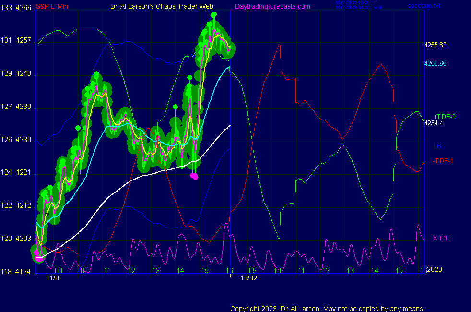The height and width of the screenshot is (312, 471).
Task: Click the magenta dot at chart start low
Action: click(36, 253)
